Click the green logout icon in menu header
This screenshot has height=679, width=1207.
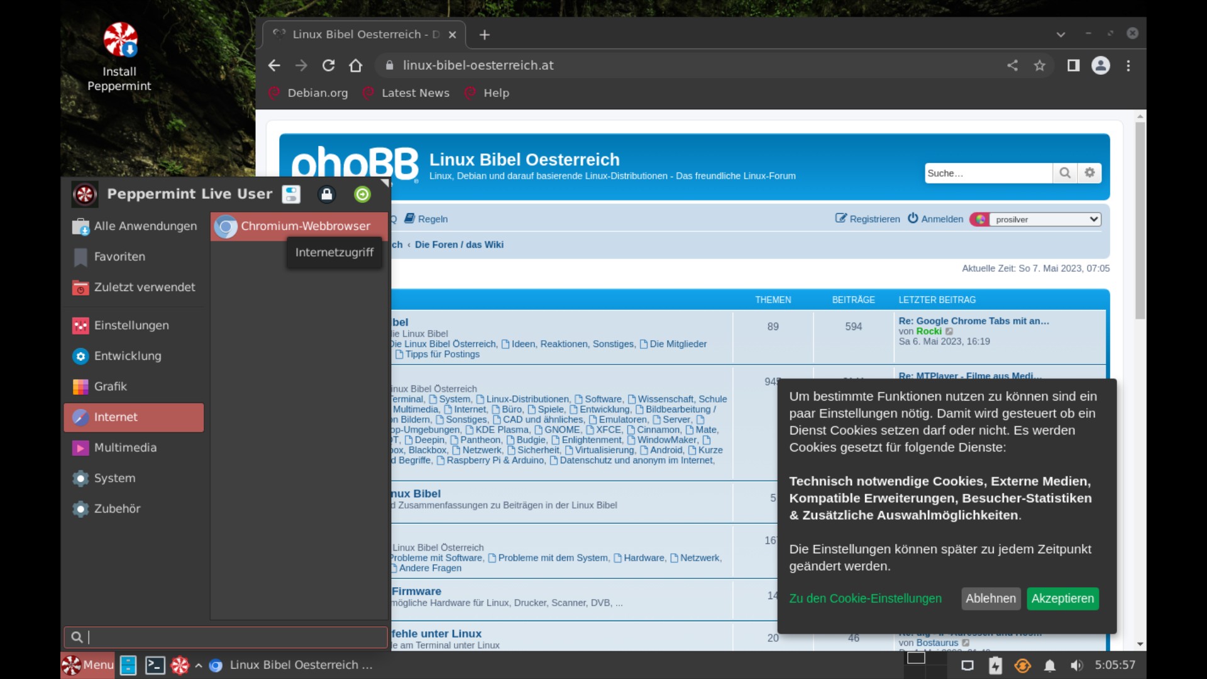pos(362,194)
